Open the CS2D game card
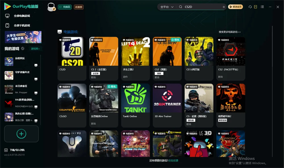The height and width of the screenshot is (168, 284). click(x=72, y=59)
